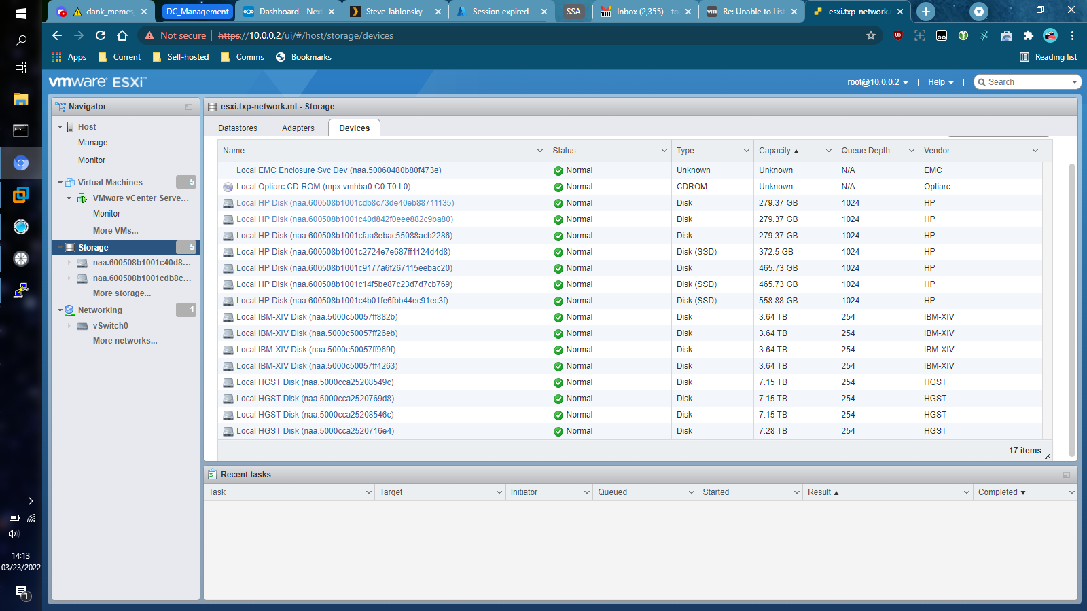Image resolution: width=1087 pixels, height=611 pixels.
Task: Click the Networking globe icon in Navigator
Action: (69, 310)
